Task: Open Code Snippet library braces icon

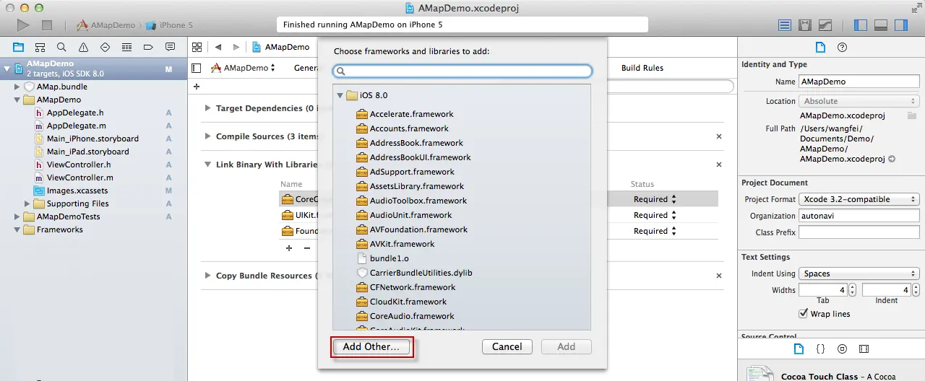Action: pyautogui.click(x=820, y=349)
